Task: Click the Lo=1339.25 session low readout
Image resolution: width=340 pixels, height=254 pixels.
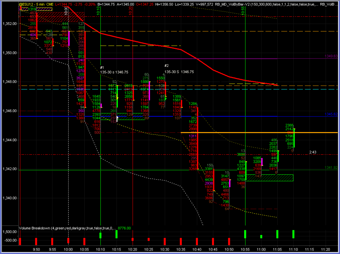Action: pyautogui.click(x=185, y=4)
